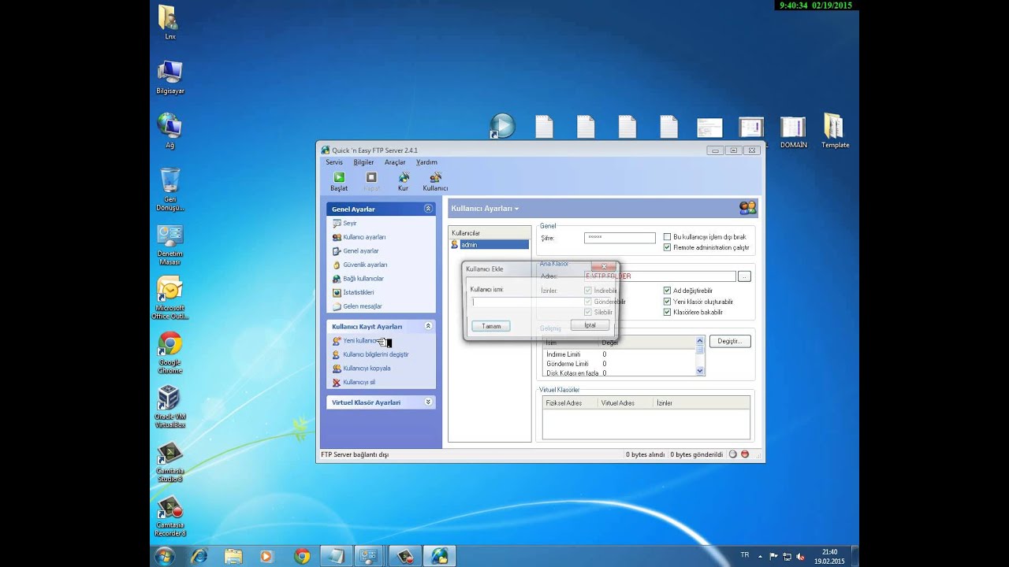
Task: Open the Yardım menu
Action: tap(426, 162)
